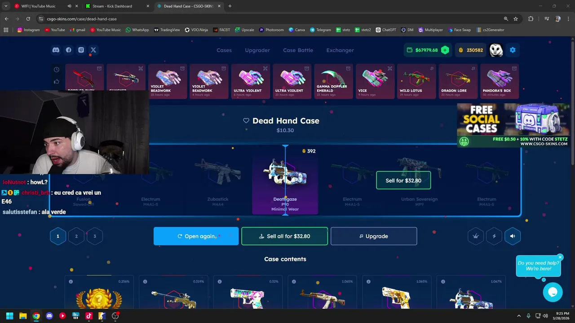Click the green plus deposit button
Screen dimensions: 575x323
pos(445,50)
